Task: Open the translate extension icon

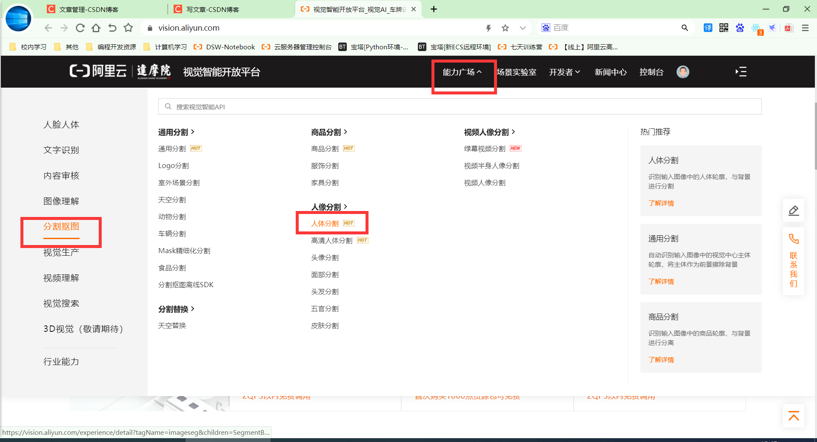Action: click(x=708, y=28)
